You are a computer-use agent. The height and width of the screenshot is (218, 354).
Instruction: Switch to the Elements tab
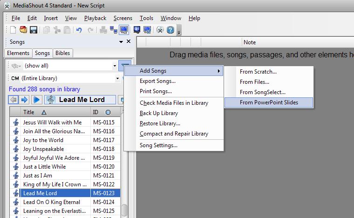[18, 53]
